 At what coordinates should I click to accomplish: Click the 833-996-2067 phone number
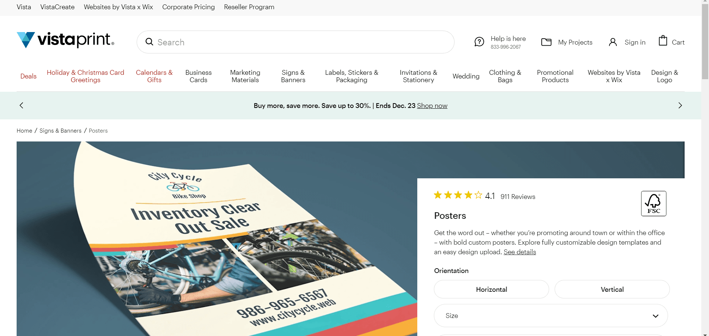tap(506, 47)
